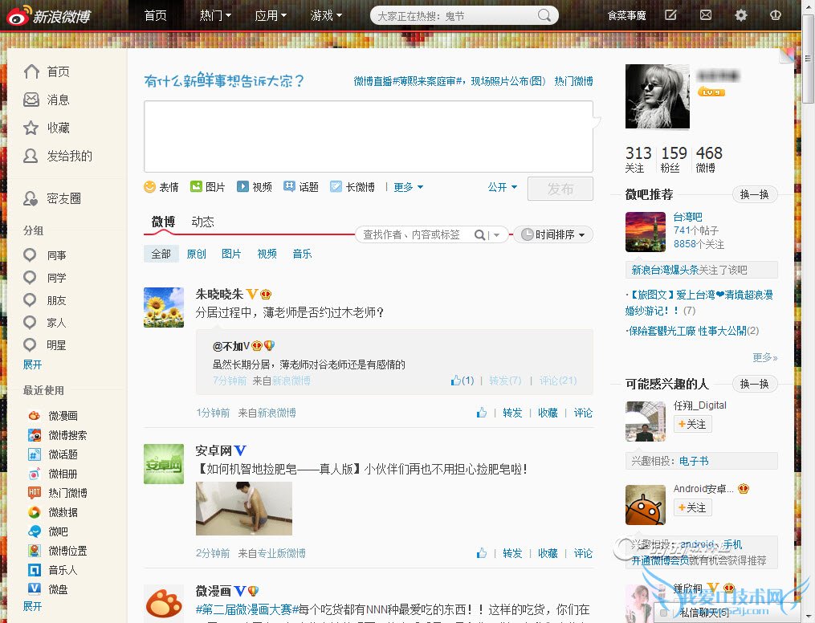Screen dimensions: 815x623
Task: Open 微博搜索 app in sidebar
Action: [x=57, y=435]
